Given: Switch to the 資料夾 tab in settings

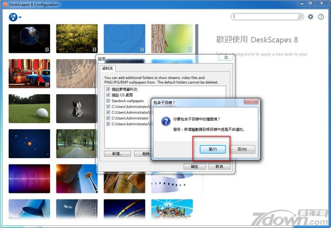Looking at the screenshot, I should click(x=108, y=68).
